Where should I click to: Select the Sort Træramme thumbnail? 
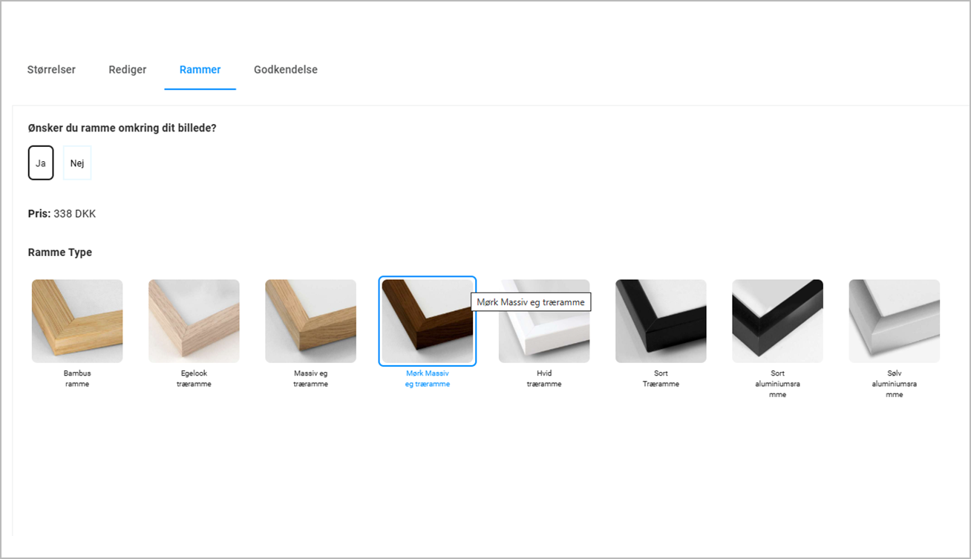click(x=661, y=321)
